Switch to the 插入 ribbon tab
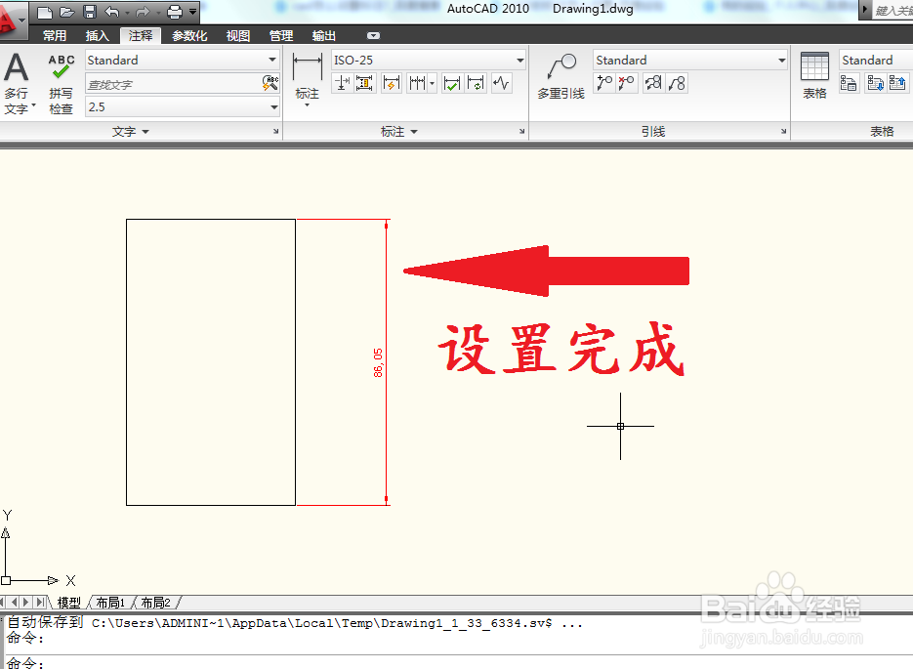Screen dimensions: 913x669 coord(97,34)
